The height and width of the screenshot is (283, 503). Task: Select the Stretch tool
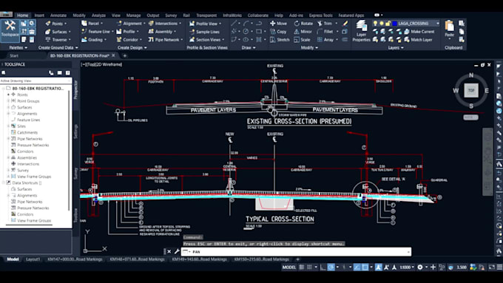point(280,40)
